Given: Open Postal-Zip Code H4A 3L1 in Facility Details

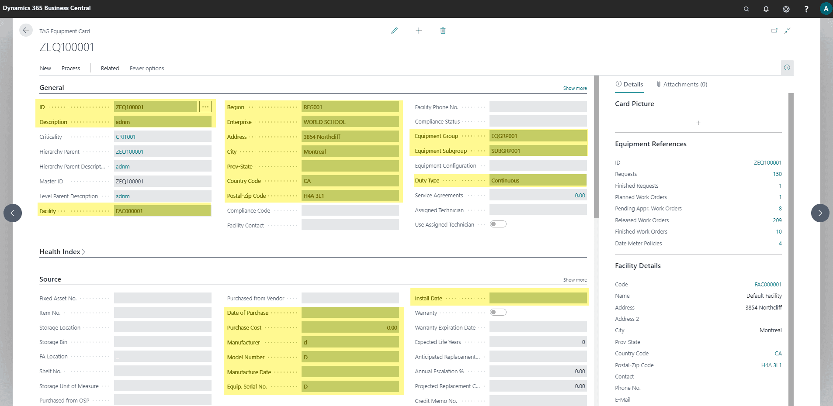Looking at the screenshot, I should [x=771, y=365].
